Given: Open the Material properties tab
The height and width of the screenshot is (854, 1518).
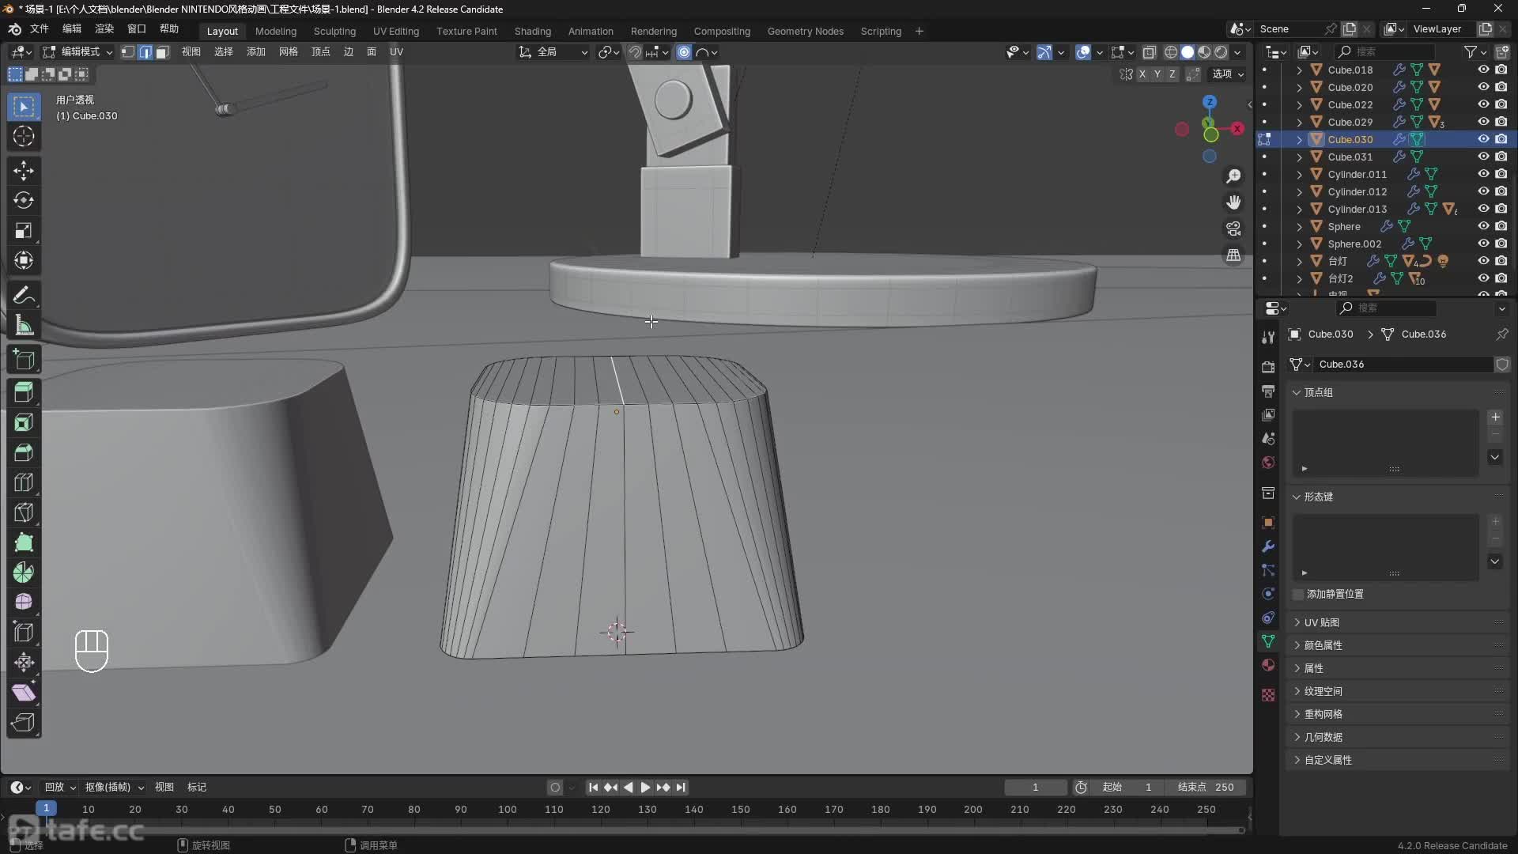Looking at the screenshot, I should [1268, 665].
